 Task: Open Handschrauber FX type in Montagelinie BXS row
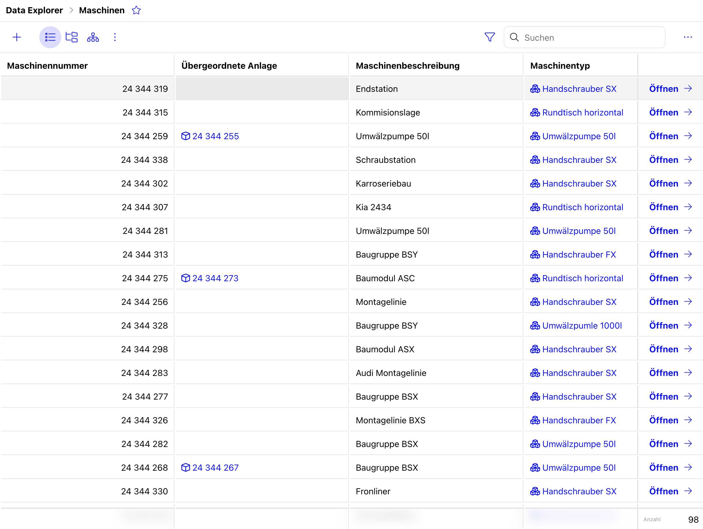(x=573, y=420)
